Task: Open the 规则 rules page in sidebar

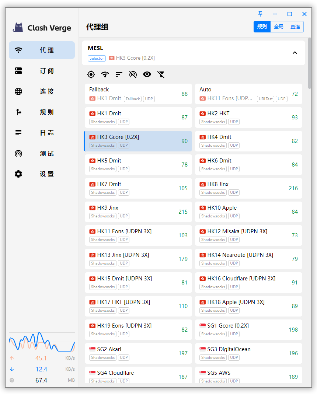Action: pos(42,112)
